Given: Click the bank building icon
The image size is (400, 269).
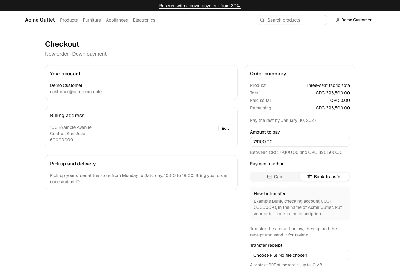Looking at the screenshot, I should click(x=310, y=177).
